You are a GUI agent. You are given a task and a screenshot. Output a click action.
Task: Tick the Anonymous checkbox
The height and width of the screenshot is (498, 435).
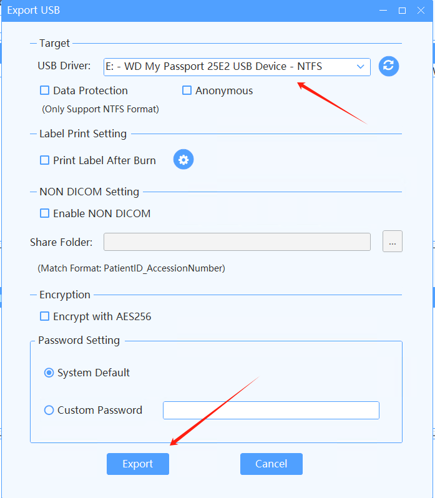pos(187,90)
